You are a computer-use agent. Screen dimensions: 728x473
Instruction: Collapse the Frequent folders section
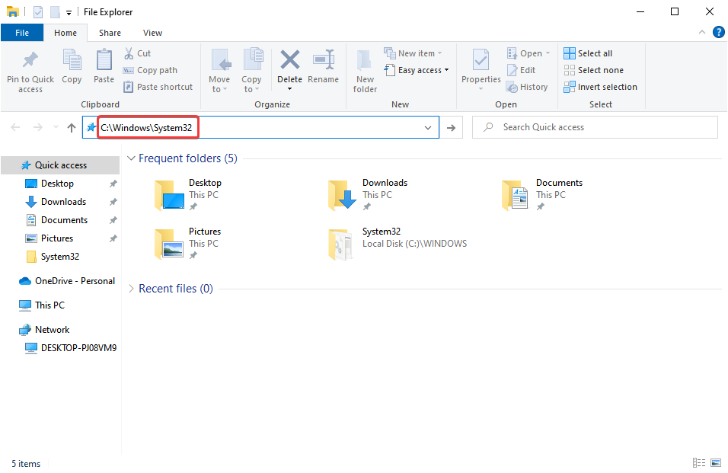132,158
